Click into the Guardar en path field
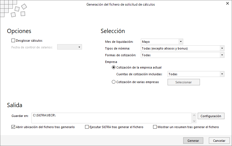The image size is (232, 146). [x=112, y=118]
